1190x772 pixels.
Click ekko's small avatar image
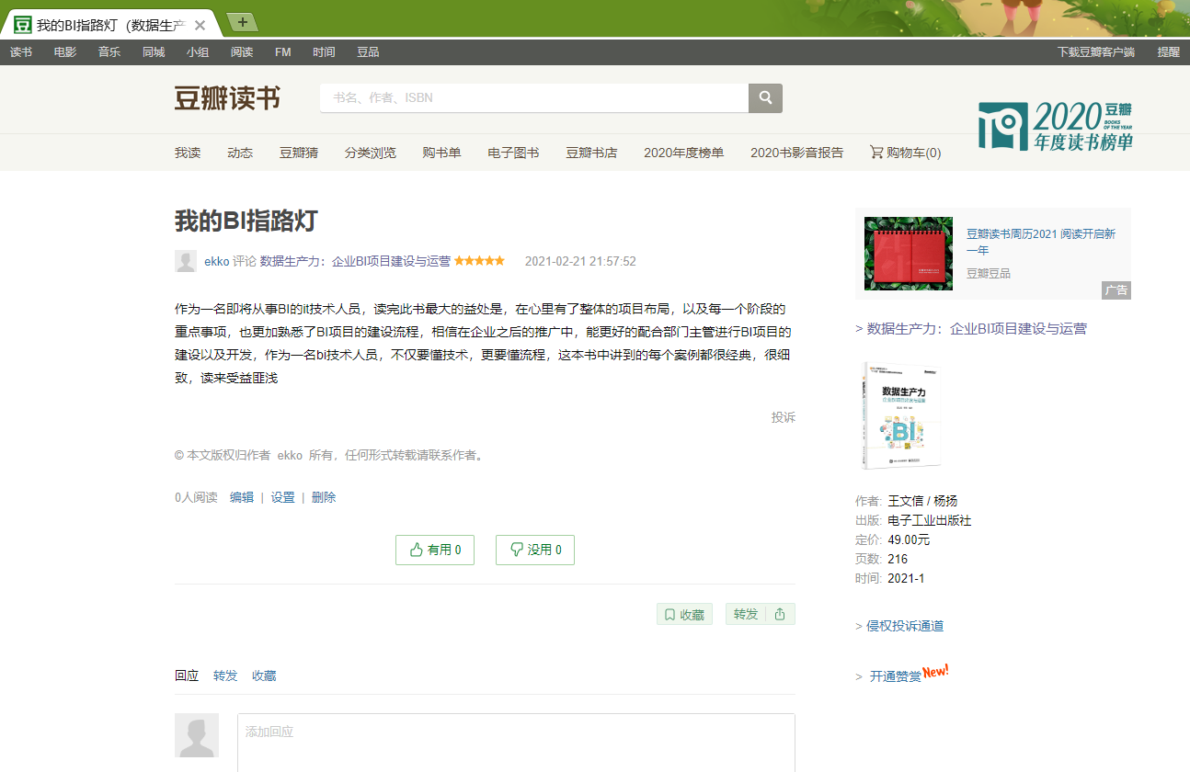pyautogui.click(x=186, y=261)
